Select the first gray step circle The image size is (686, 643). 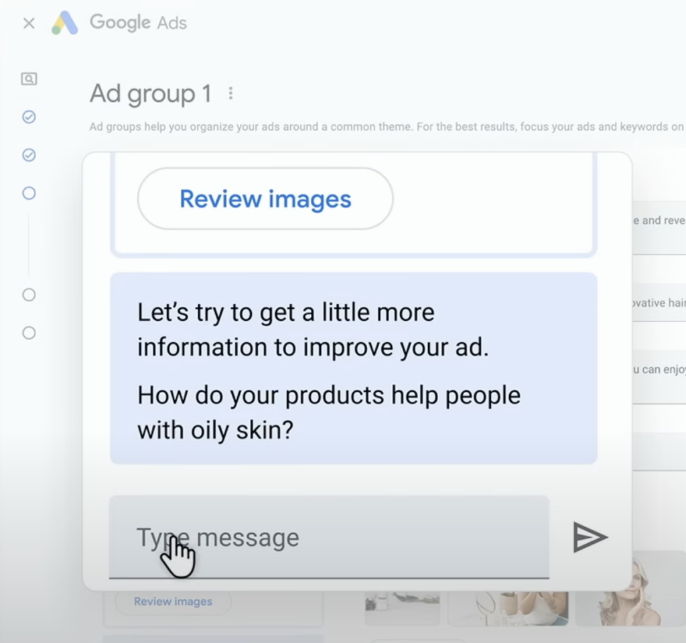point(29,295)
